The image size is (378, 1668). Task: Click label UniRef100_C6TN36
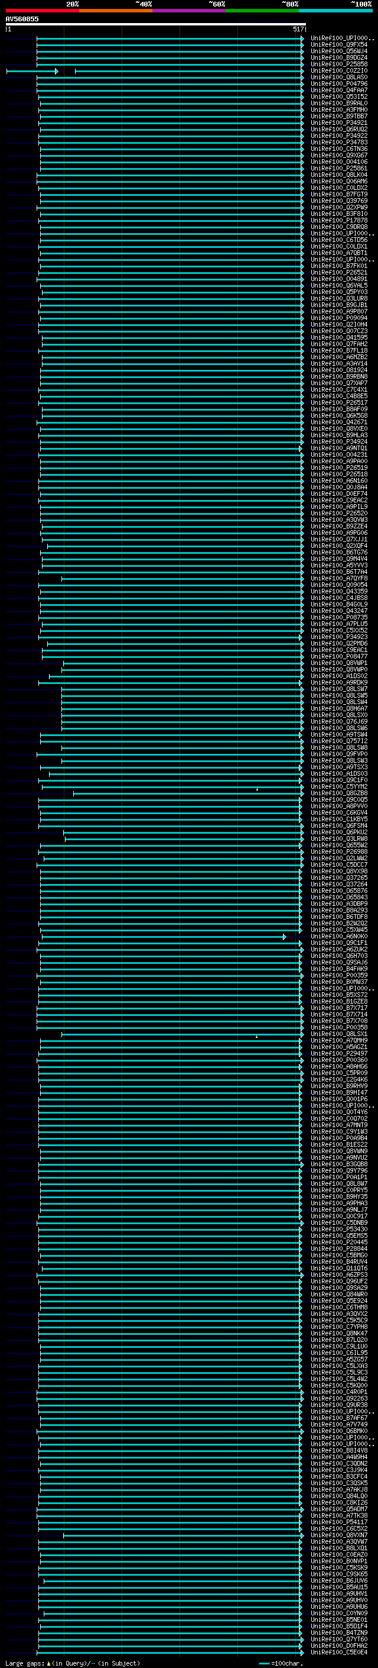tap(339, 149)
